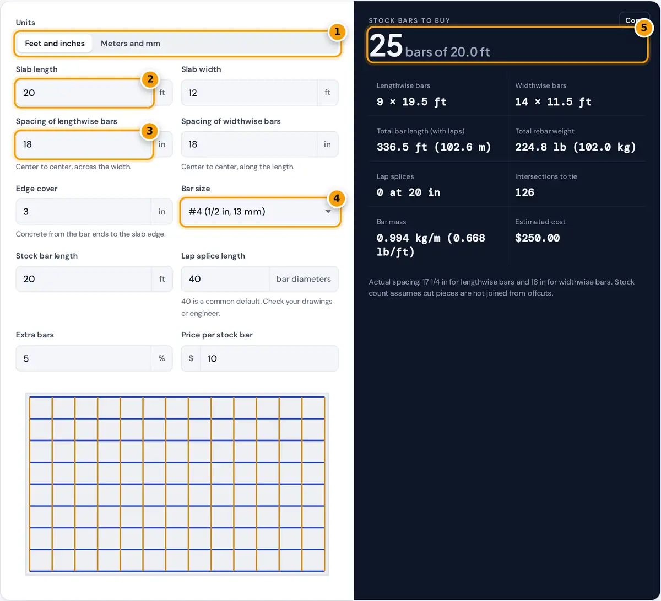
Task: Edit spacing of widthwise bars field
Action: click(x=249, y=144)
